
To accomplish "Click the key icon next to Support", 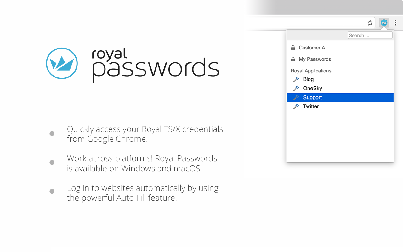I will click(x=296, y=97).
